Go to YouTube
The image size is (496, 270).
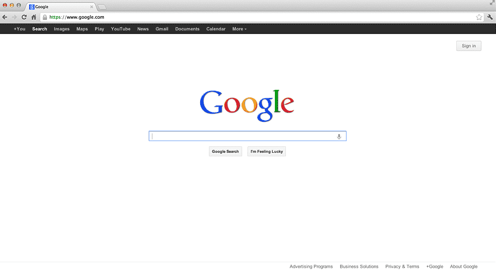(121, 29)
